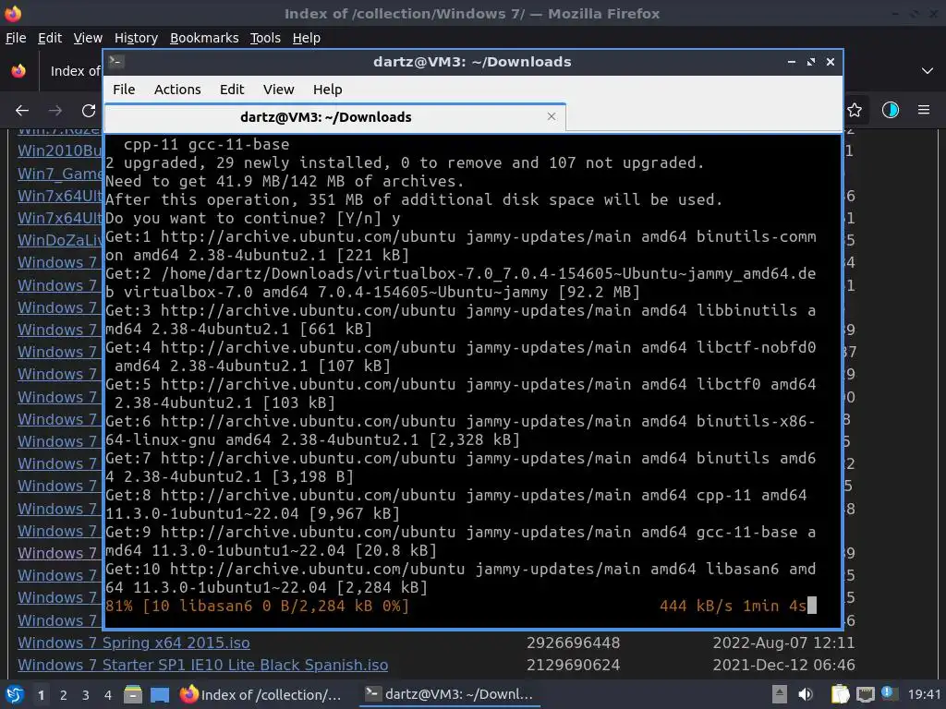Activate the Firefox window in the taskbar
The image size is (946, 709).
[261, 694]
